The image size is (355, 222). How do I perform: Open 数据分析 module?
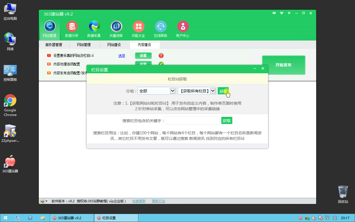[72, 29]
